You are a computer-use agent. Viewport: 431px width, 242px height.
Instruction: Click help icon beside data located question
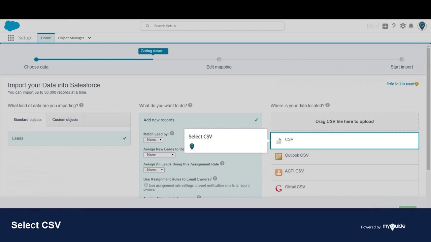coord(328,105)
